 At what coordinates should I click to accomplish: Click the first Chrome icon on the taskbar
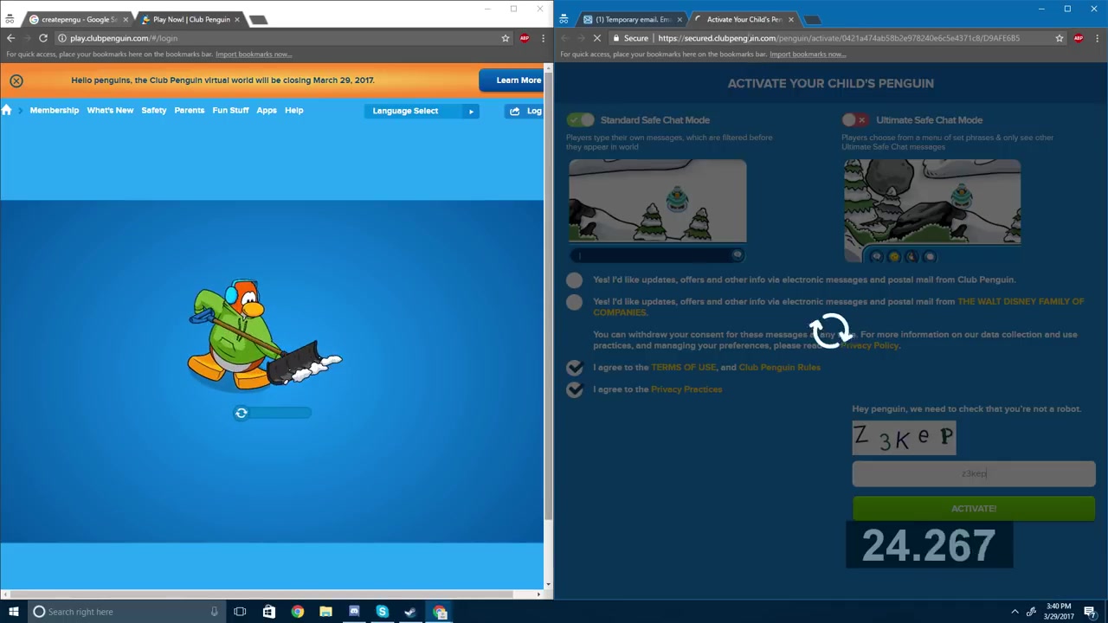point(298,612)
